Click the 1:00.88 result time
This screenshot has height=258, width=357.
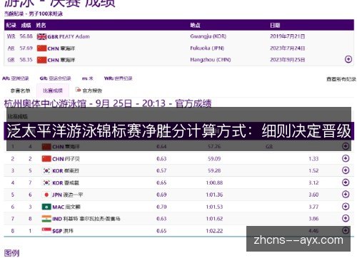[214, 182]
